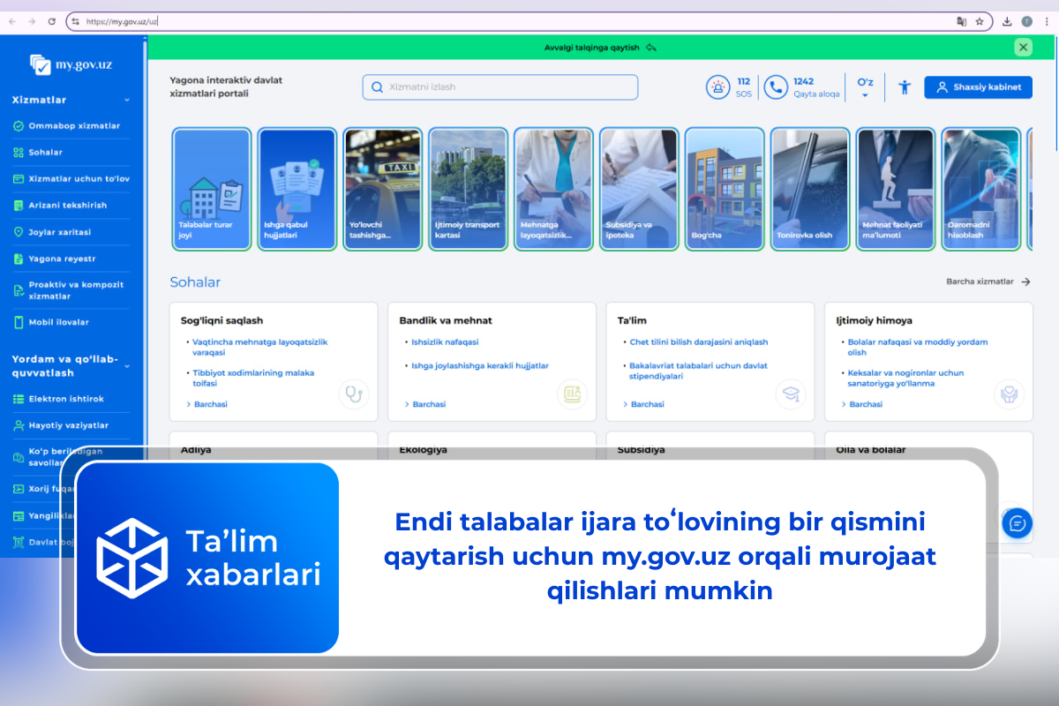Open Keksalar va nogironlar sanatoriyga yo'llanma
This screenshot has height=706, width=1059.
point(905,378)
